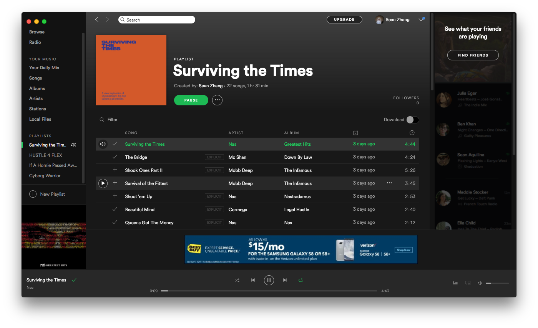Image resolution: width=538 pixels, height=328 pixels.
Task: Mute the volume speaker icon
Action: point(480,283)
